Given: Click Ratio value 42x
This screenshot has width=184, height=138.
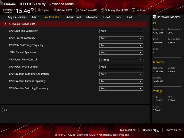Looking at the screenshot, I should tap(155, 52).
